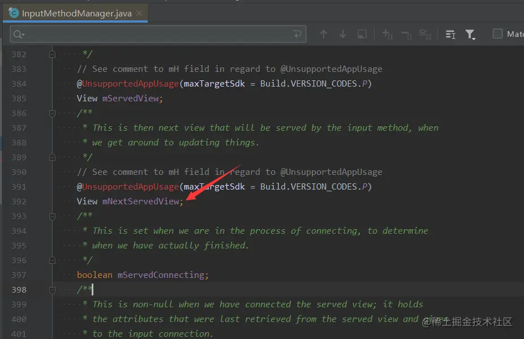Screen dimensions: 524x339
Task: Open the search filter funnel options
Action: (x=471, y=34)
